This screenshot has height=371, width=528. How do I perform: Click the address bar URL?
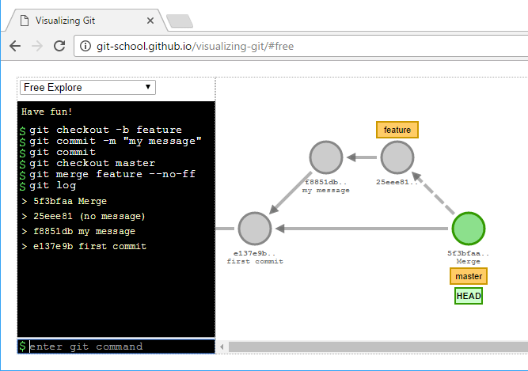(195, 46)
